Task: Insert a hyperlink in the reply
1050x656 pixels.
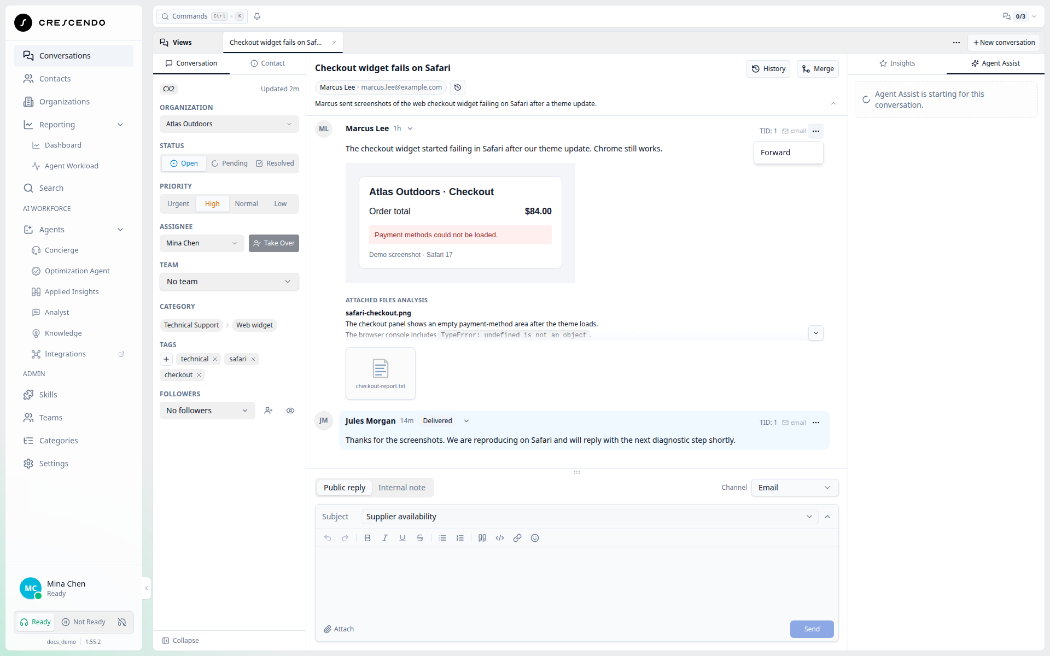Action: click(x=517, y=538)
